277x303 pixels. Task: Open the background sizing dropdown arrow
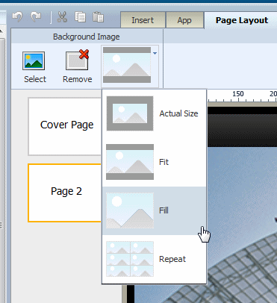click(x=155, y=53)
